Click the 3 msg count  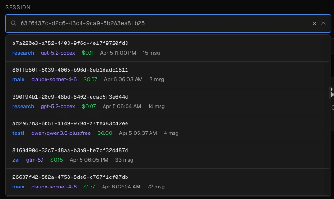pos(157,79)
